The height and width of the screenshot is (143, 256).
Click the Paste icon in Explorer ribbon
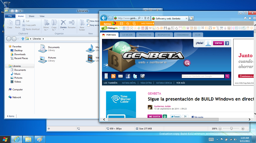[x=18, y=24]
